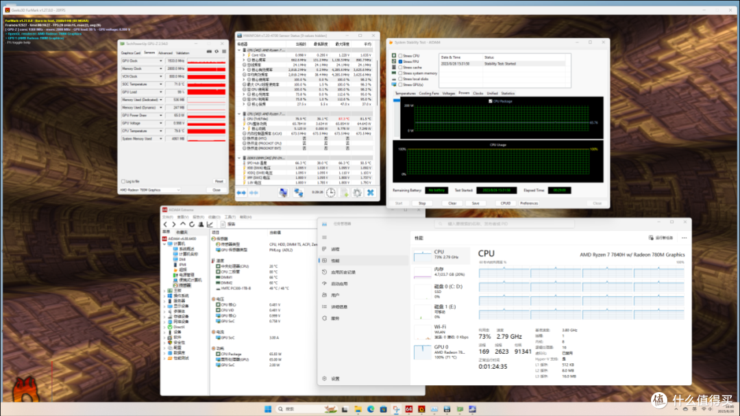Open Task Manager Services page

363,318
